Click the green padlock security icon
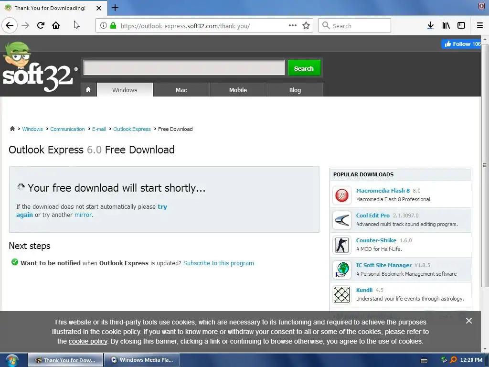 pos(113,26)
